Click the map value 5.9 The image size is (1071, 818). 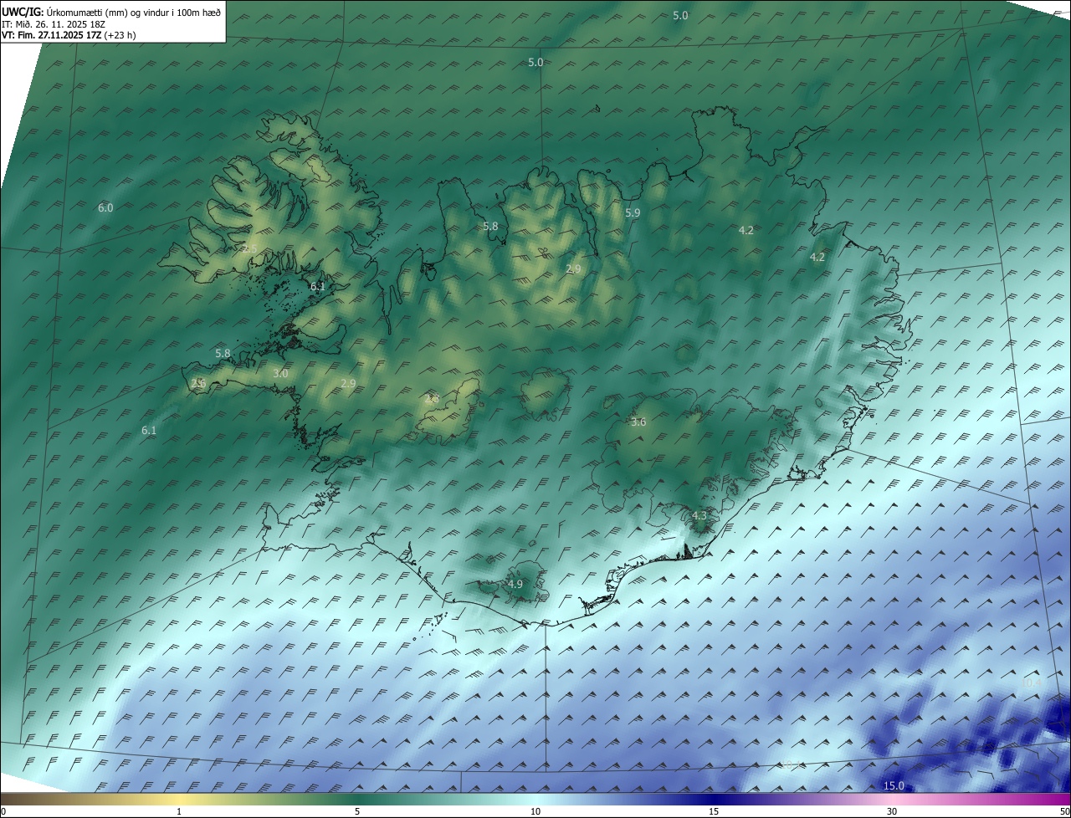pos(633,213)
